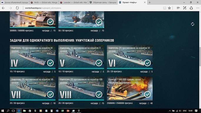The image size is (201, 113).
Task: Show hidden system tray icons chevron
Action: [170, 111]
